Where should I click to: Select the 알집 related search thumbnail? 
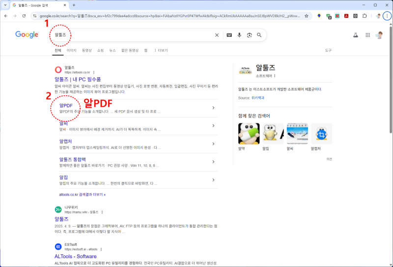(x=273, y=134)
